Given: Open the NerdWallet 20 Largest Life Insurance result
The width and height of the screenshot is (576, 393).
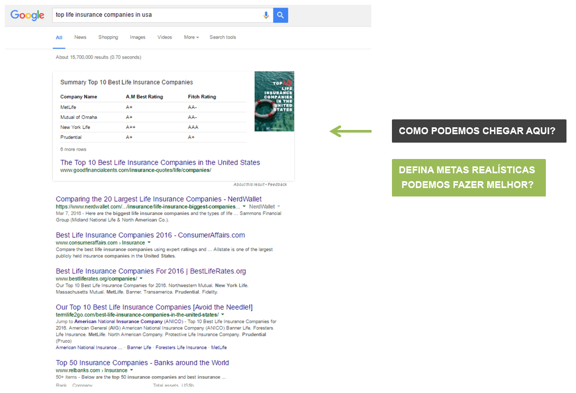Looking at the screenshot, I should click(x=159, y=199).
